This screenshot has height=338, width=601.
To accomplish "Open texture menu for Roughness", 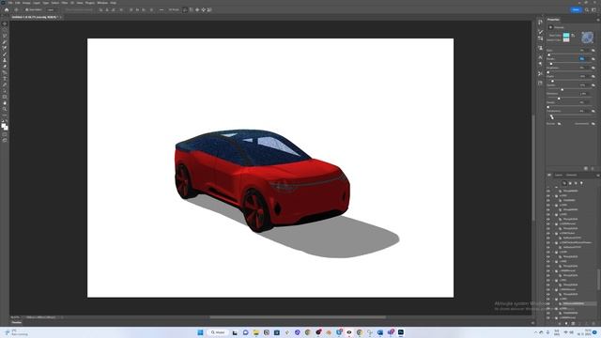I will tap(593, 68).
